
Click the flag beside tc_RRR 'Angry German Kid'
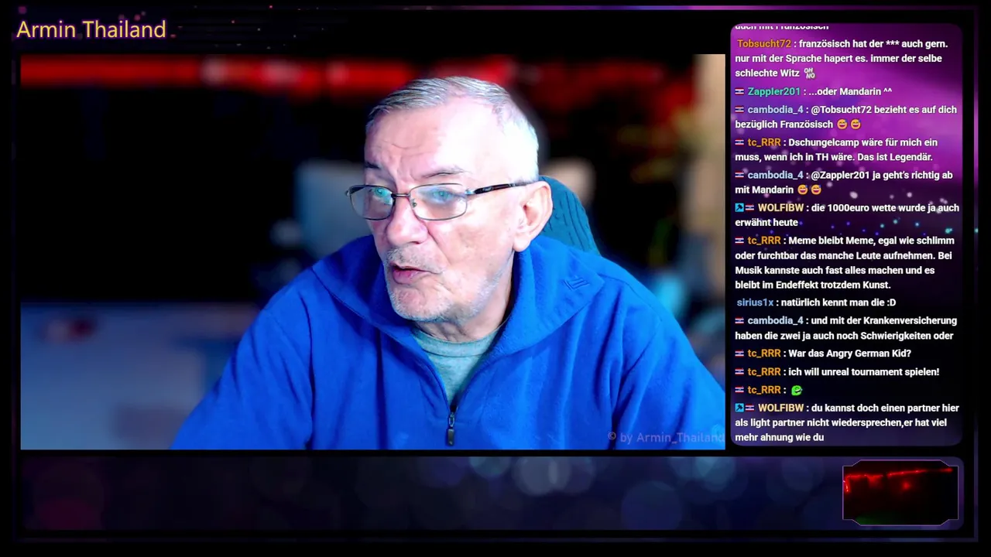click(x=739, y=354)
